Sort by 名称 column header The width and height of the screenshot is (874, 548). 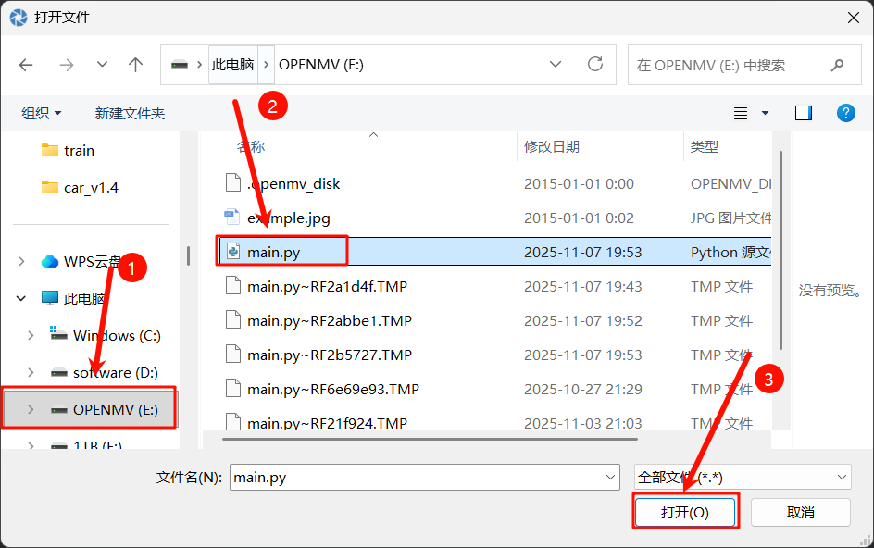250,146
